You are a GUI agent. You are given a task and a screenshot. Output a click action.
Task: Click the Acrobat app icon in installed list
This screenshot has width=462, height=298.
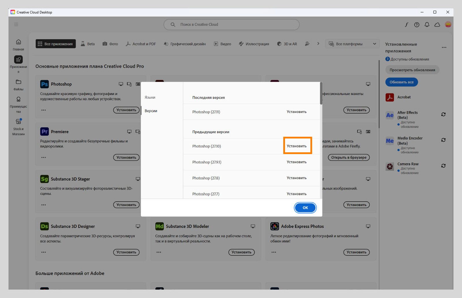tap(390, 97)
